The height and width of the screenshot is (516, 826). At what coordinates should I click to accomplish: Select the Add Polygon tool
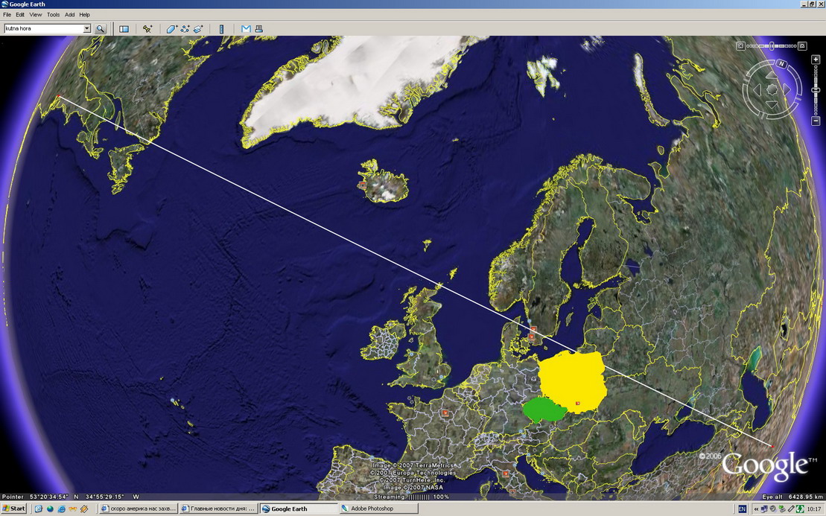pyautogui.click(x=172, y=29)
